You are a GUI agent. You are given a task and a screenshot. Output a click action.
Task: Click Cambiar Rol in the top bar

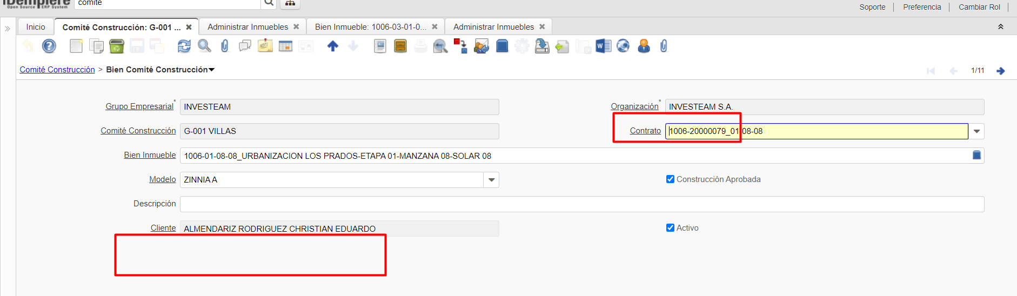click(x=979, y=7)
